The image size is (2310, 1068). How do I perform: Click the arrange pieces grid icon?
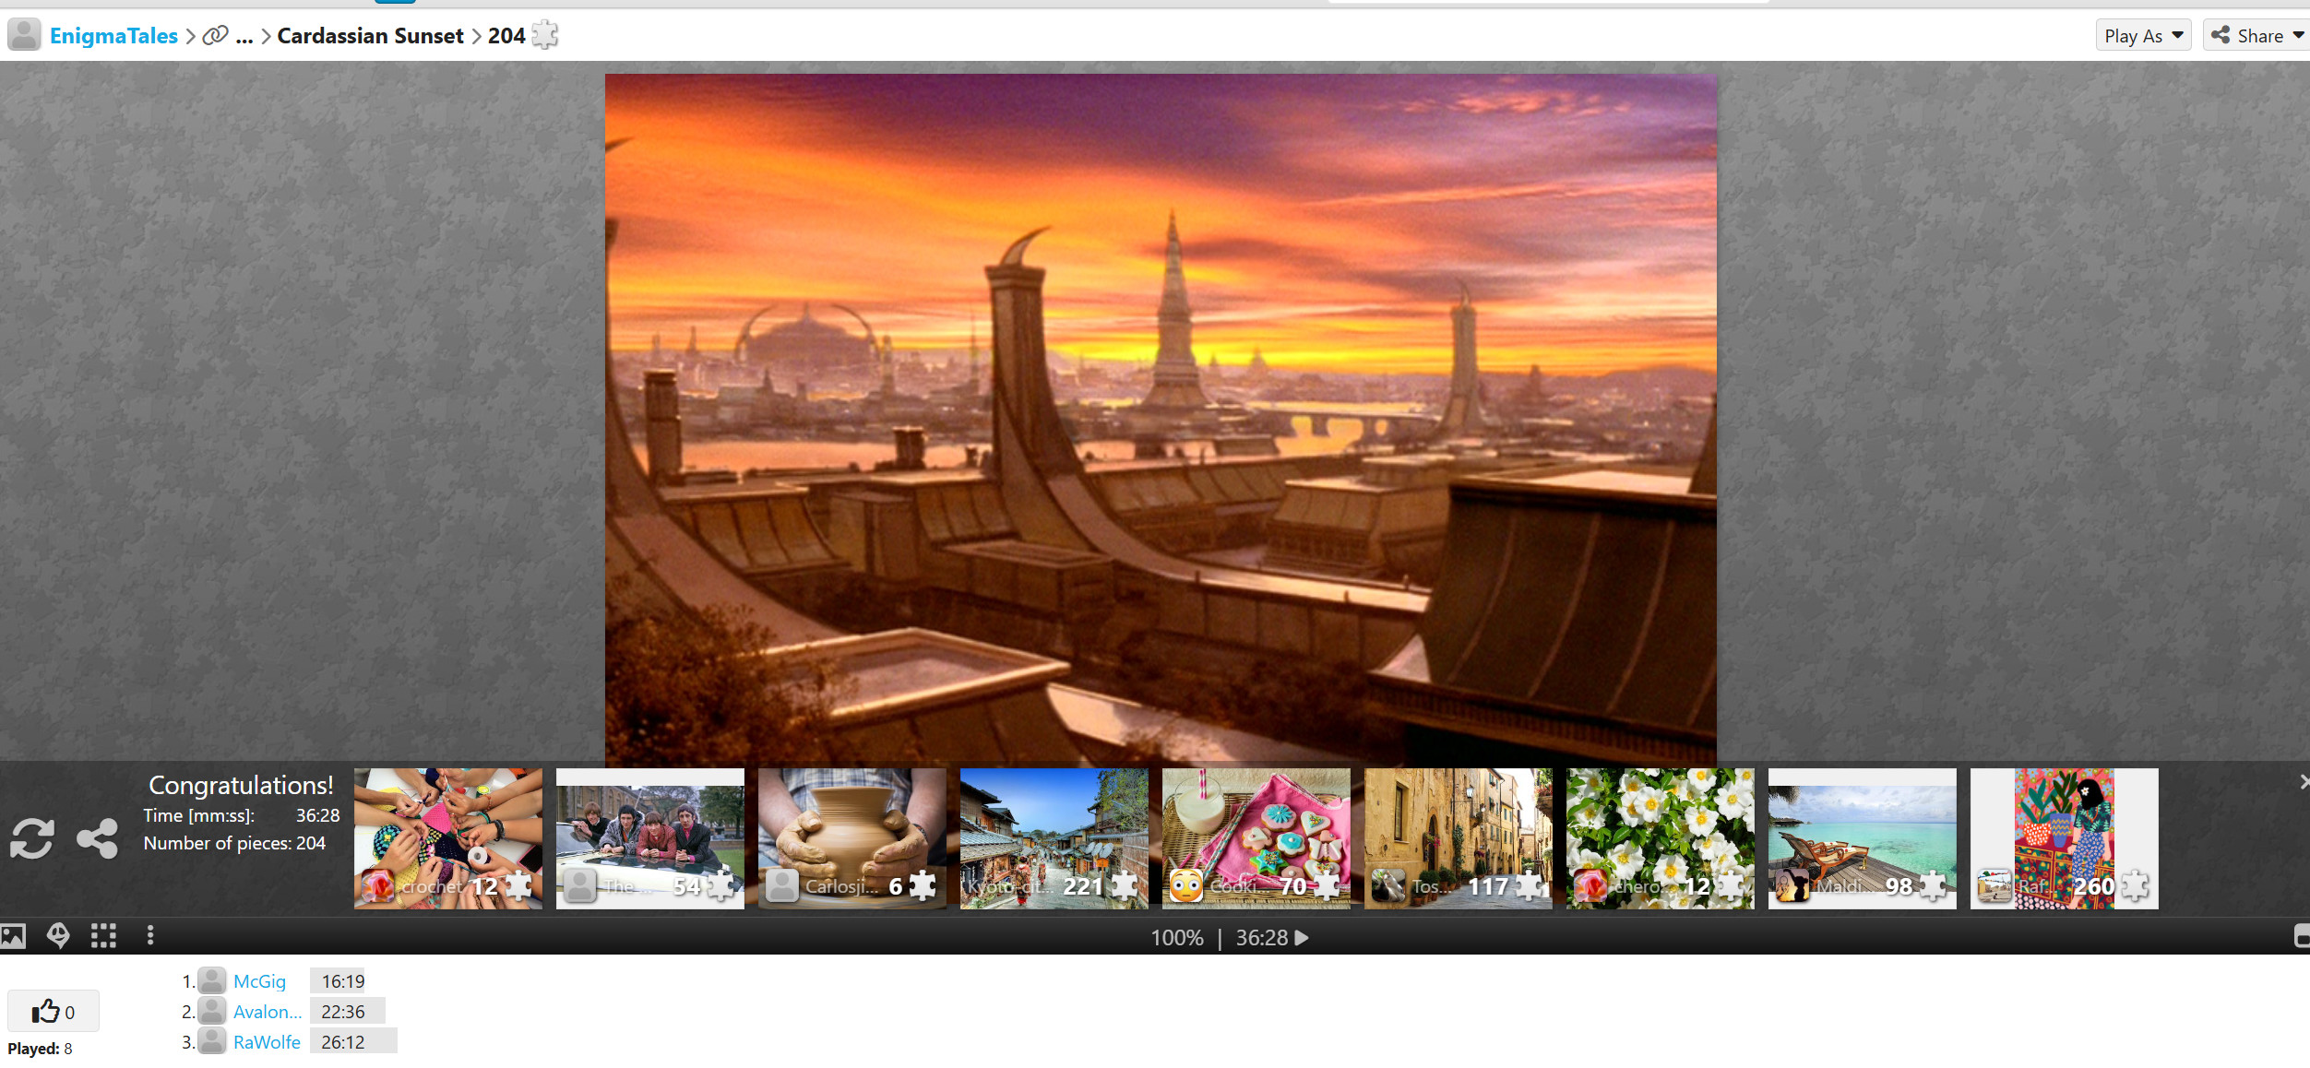pyautogui.click(x=103, y=936)
